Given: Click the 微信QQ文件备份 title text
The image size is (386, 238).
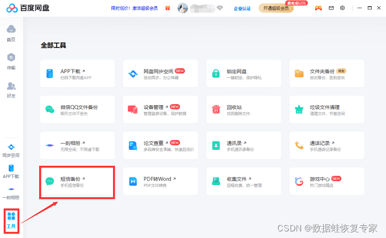Looking at the screenshot, I should (79, 107).
